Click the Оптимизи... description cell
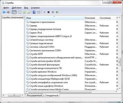This screenshot has height=103, width=123. (x=91, y=86)
